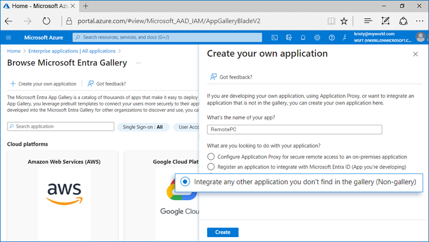Image resolution: width=429 pixels, height=242 pixels.
Task: Select the Configure Application Proxy radio option
Action: [211, 157]
